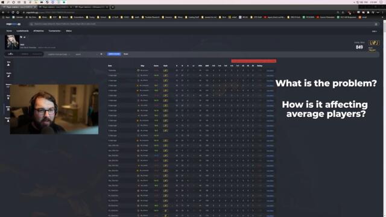Open the second filter dropdown
This screenshot has width=386, height=217.
click(86, 54)
